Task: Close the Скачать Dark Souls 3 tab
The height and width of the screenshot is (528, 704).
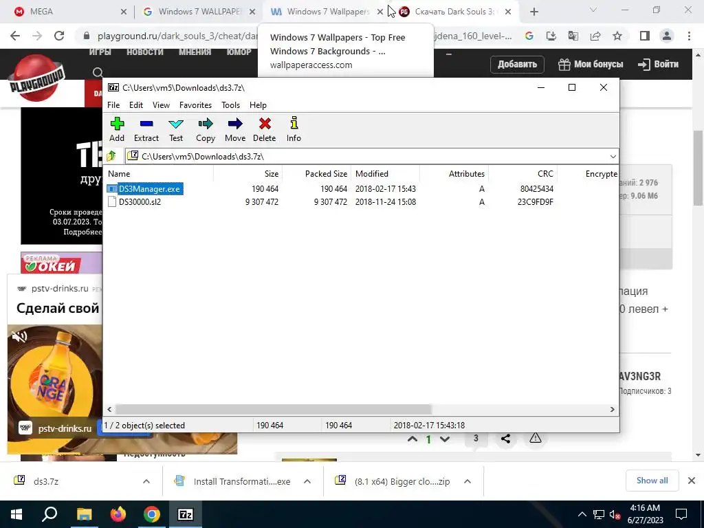Action: (508, 12)
